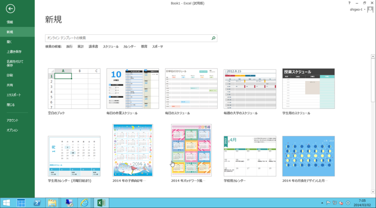Viewport: 376px width, 208px height.
Task: Open the 開く menu item
Action: coord(17,42)
